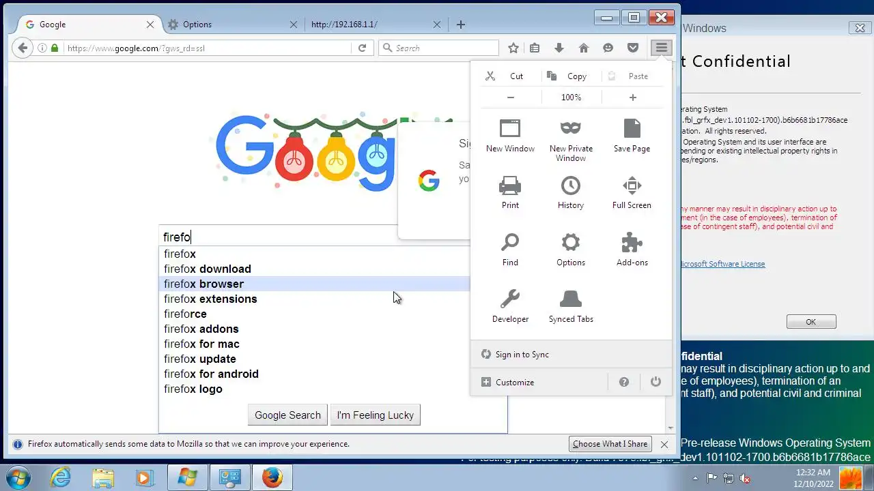
Task: Open Developer wrench tools
Action: [x=510, y=306]
